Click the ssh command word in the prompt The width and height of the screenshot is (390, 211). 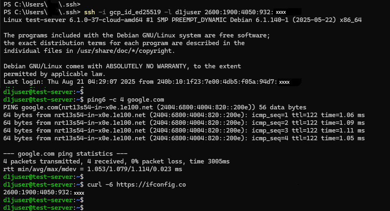point(90,12)
